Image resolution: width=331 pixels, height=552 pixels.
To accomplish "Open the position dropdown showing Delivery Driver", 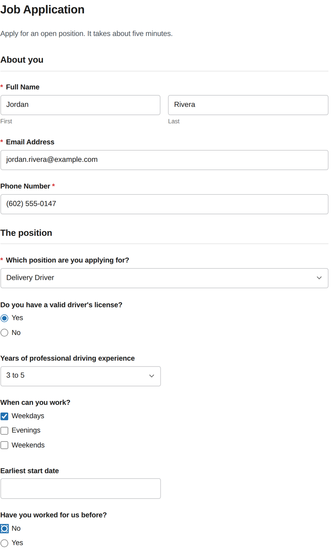I will 165,278.
